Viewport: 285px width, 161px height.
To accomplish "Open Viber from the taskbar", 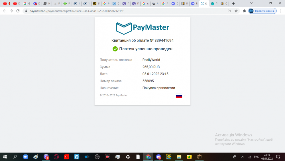I will click(46, 157).
